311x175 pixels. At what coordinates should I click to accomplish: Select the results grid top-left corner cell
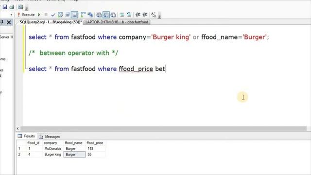click(x=21, y=143)
